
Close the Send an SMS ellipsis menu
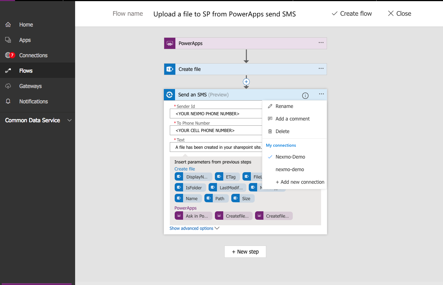[321, 94]
